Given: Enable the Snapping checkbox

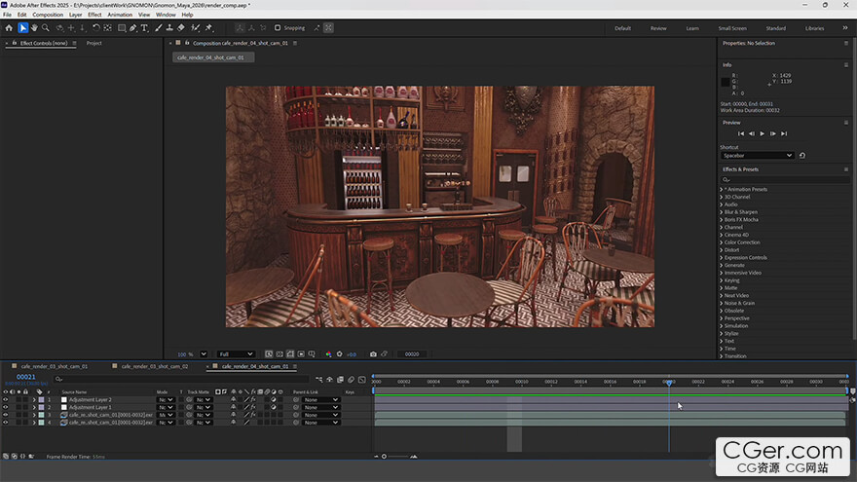Looking at the screenshot, I should pyautogui.click(x=278, y=28).
